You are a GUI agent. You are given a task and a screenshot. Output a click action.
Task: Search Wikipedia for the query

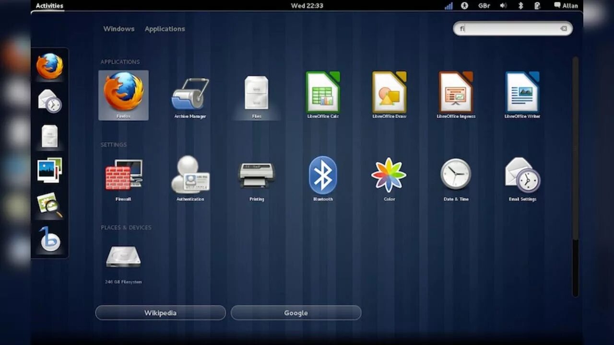tap(161, 313)
